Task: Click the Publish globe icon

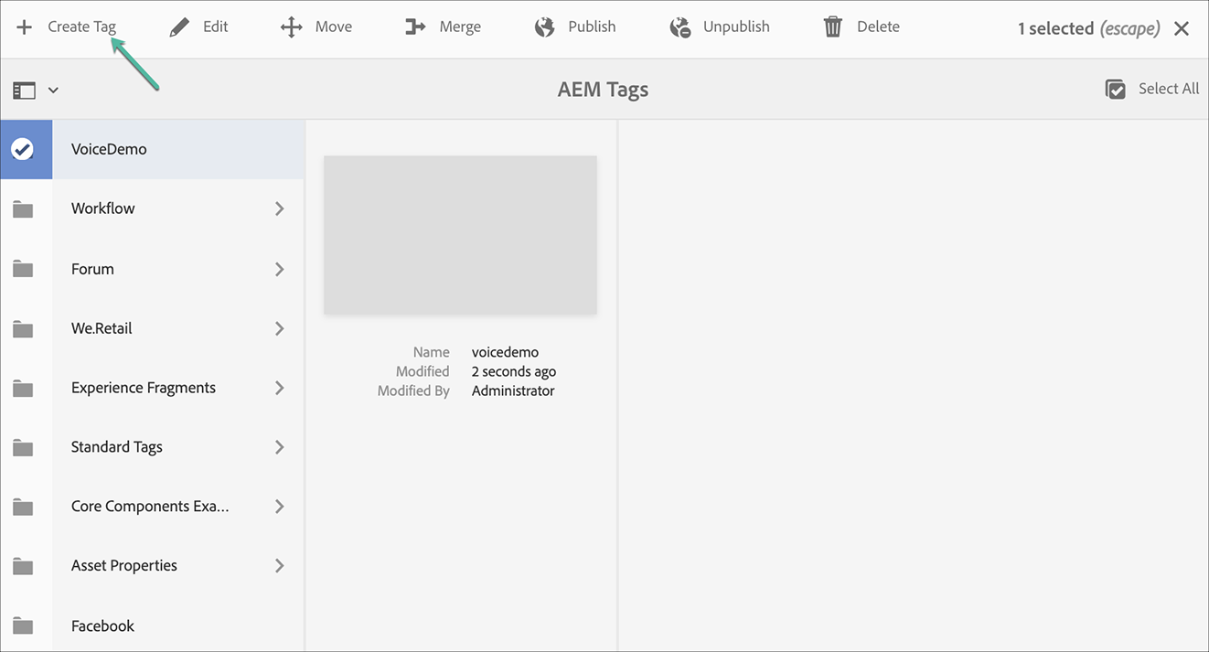Action: click(544, 27)
